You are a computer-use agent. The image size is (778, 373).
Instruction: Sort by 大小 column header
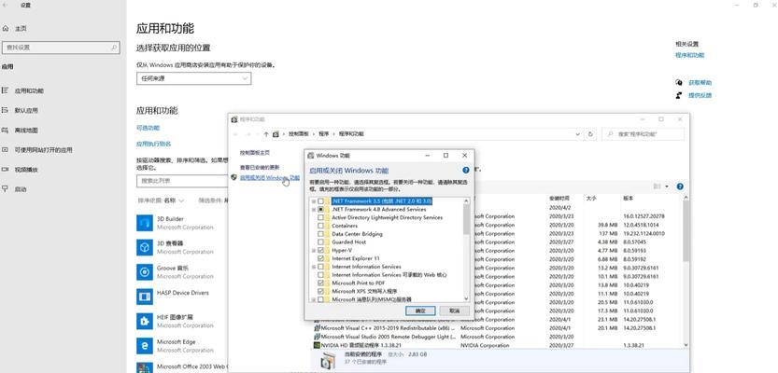coord(591,198)
